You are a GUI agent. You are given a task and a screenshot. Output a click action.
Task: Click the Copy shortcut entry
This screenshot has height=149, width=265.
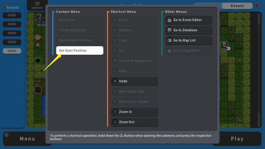click(134, 40)
